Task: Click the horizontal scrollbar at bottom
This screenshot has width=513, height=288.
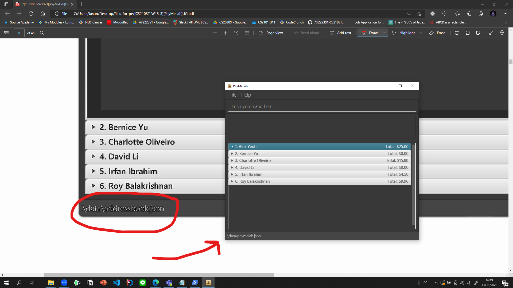Action: coord(159,275)
